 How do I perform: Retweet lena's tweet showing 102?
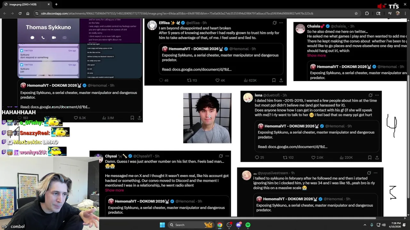[285, 157]
